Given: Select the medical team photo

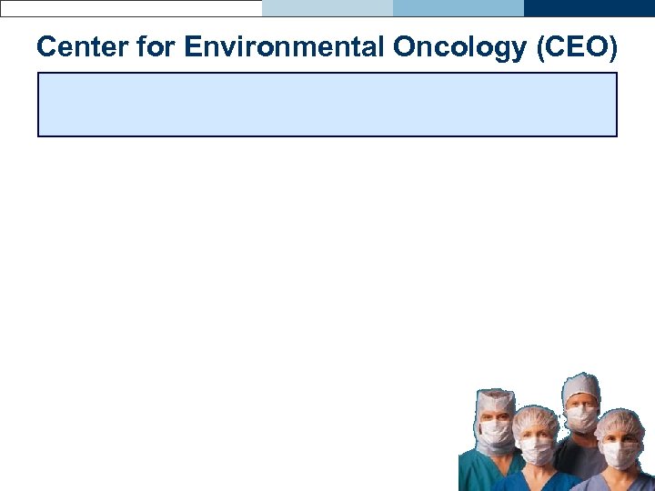Looking at the screenshot, I should tap(556, 433).
